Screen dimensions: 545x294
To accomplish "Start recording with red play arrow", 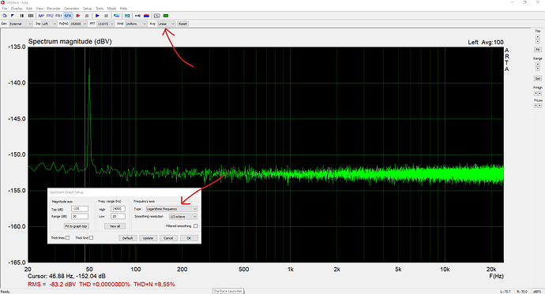I will point(78,16).
